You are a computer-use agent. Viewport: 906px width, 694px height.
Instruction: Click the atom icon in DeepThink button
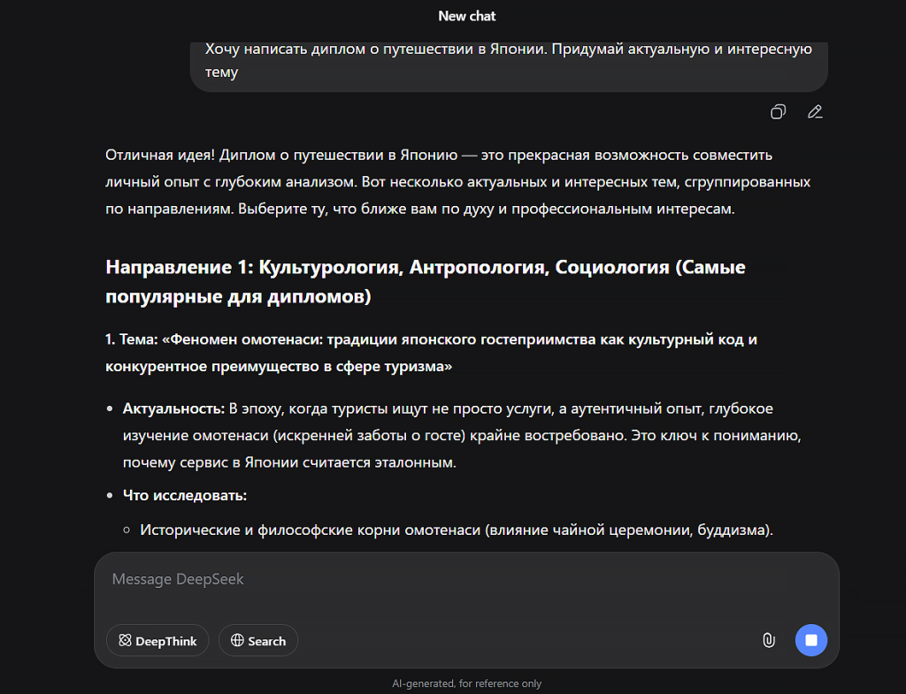[125, 641]
